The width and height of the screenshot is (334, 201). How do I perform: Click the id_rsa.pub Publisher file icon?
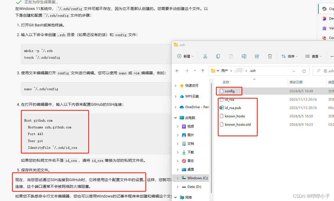tap(222, 108)
